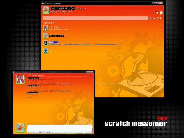Collapse the Disponibile contact group
The image size is (184, 138).
[42, 23]
